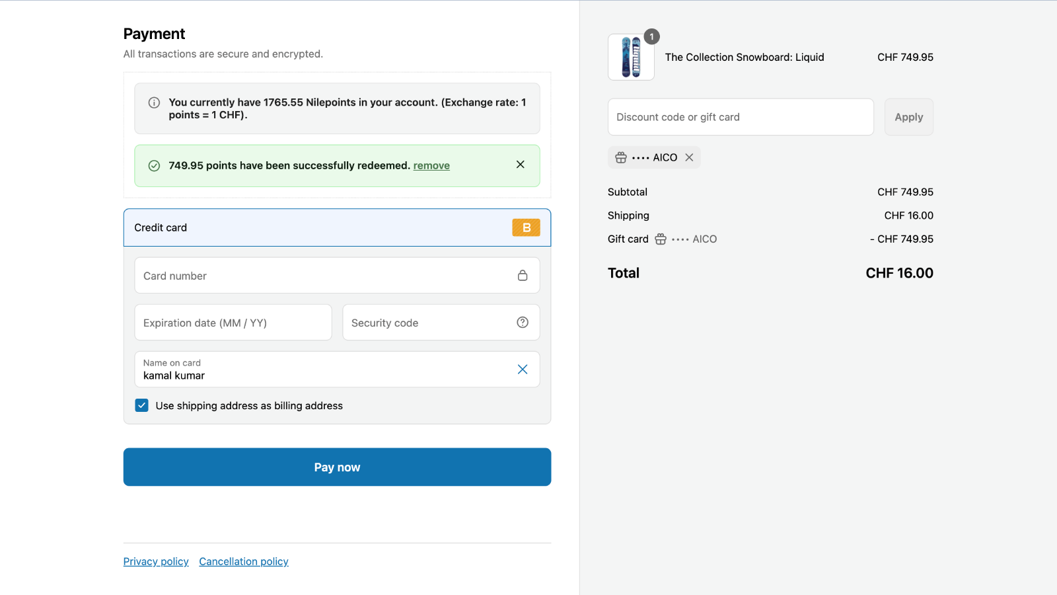Click the gift card deduction - CHF 749.95
1057x595 pixels.
pos(902,239)
